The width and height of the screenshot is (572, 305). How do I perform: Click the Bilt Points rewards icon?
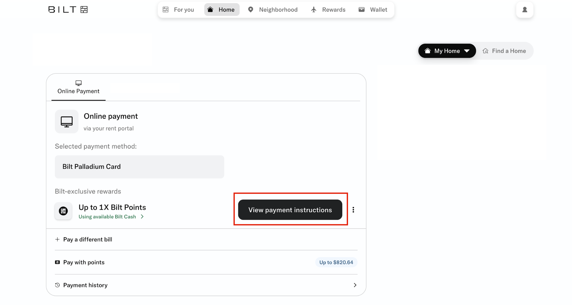click(x=63, y=211)
